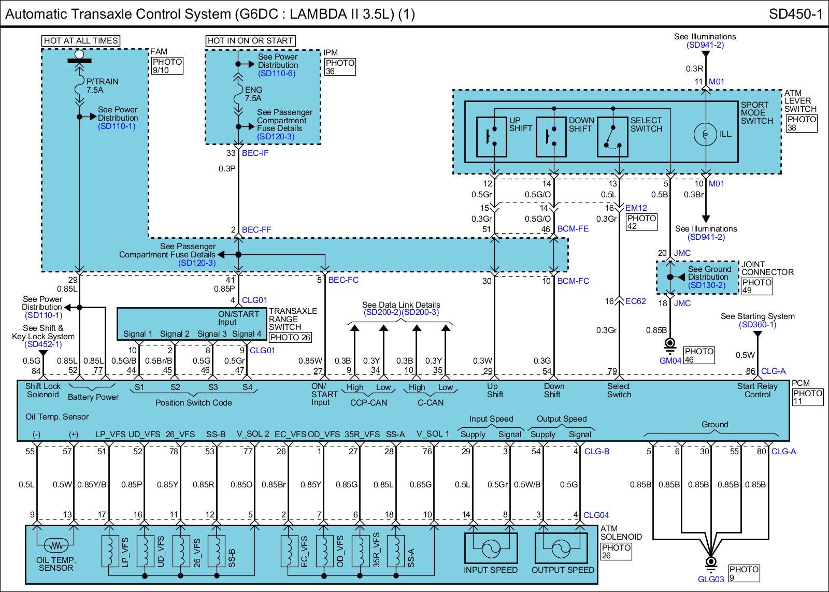The image size is (829, 592).
Task: Open the SD452-1 shift lock link
Action: [43, 344]
